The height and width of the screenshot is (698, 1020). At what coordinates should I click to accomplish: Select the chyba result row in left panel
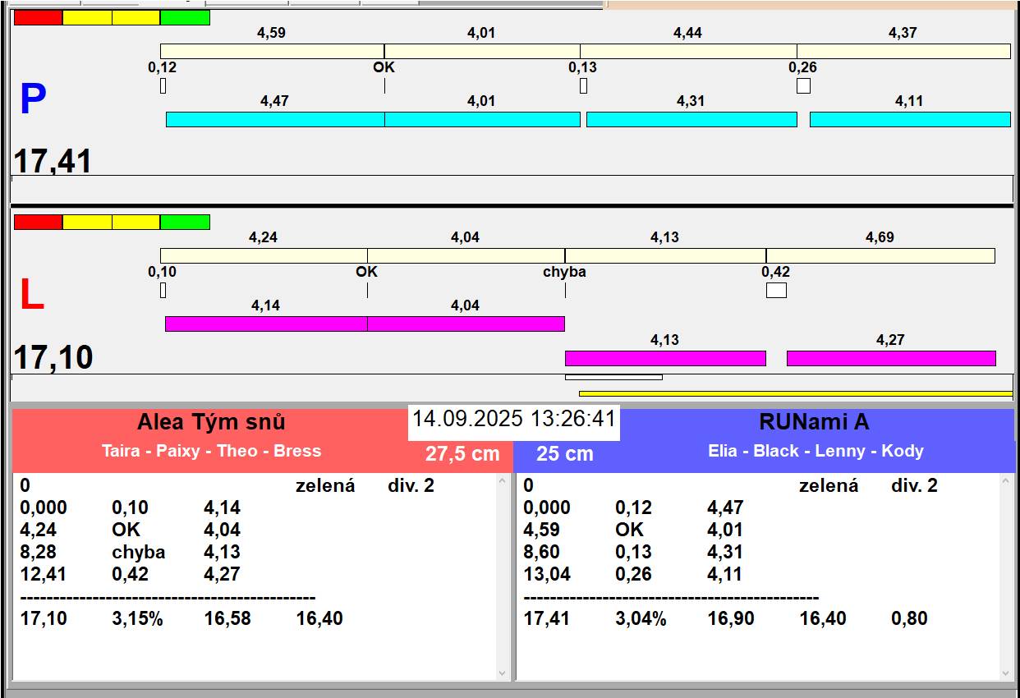pyautogui.click(x=138, y=552)
